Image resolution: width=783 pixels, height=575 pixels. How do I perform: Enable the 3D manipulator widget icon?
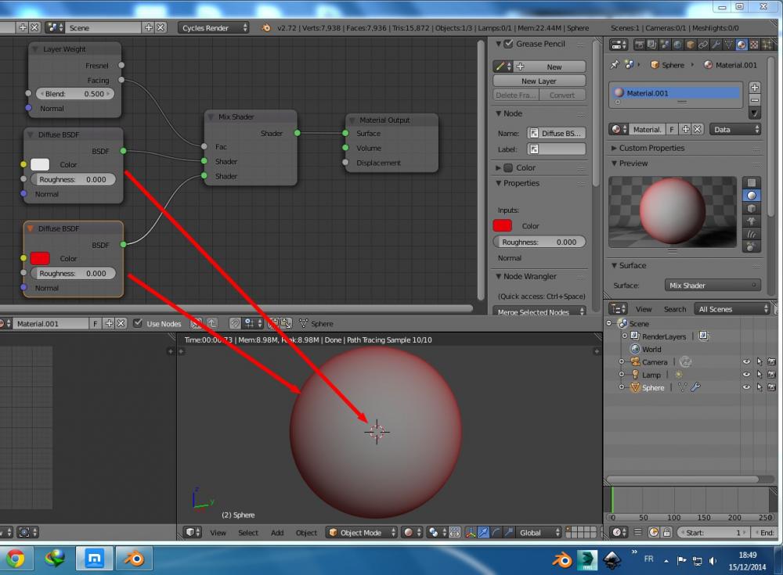pos(471,533)
